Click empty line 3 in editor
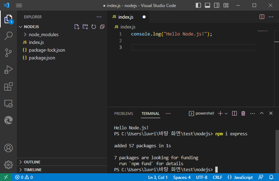 tap(193, 47)
